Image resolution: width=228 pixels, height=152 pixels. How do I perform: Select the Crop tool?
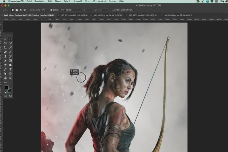[x=5, y=47]
